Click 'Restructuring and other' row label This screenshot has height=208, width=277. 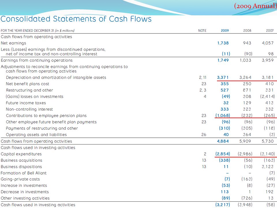tap(29, 90)
